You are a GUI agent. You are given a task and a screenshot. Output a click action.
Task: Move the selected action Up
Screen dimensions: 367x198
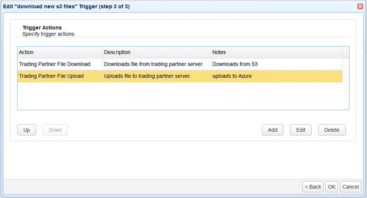pos(26,130)
